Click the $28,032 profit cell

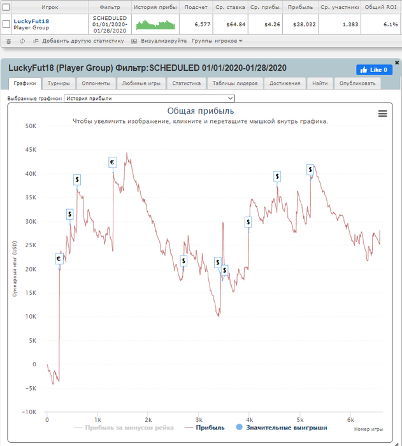pyautogui.click(x=301, y=24)
